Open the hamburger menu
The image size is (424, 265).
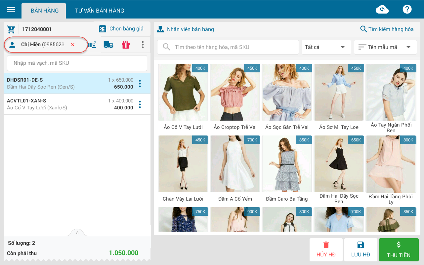tap(11, 10)
